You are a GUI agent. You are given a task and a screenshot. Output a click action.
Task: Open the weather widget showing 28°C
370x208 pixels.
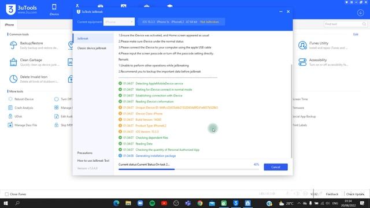tap(286, 203)
